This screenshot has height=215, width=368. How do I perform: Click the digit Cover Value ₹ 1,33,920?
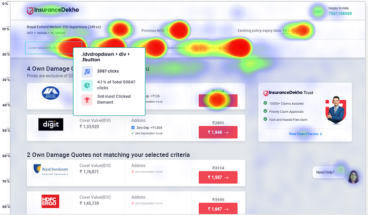click(89, 127)
